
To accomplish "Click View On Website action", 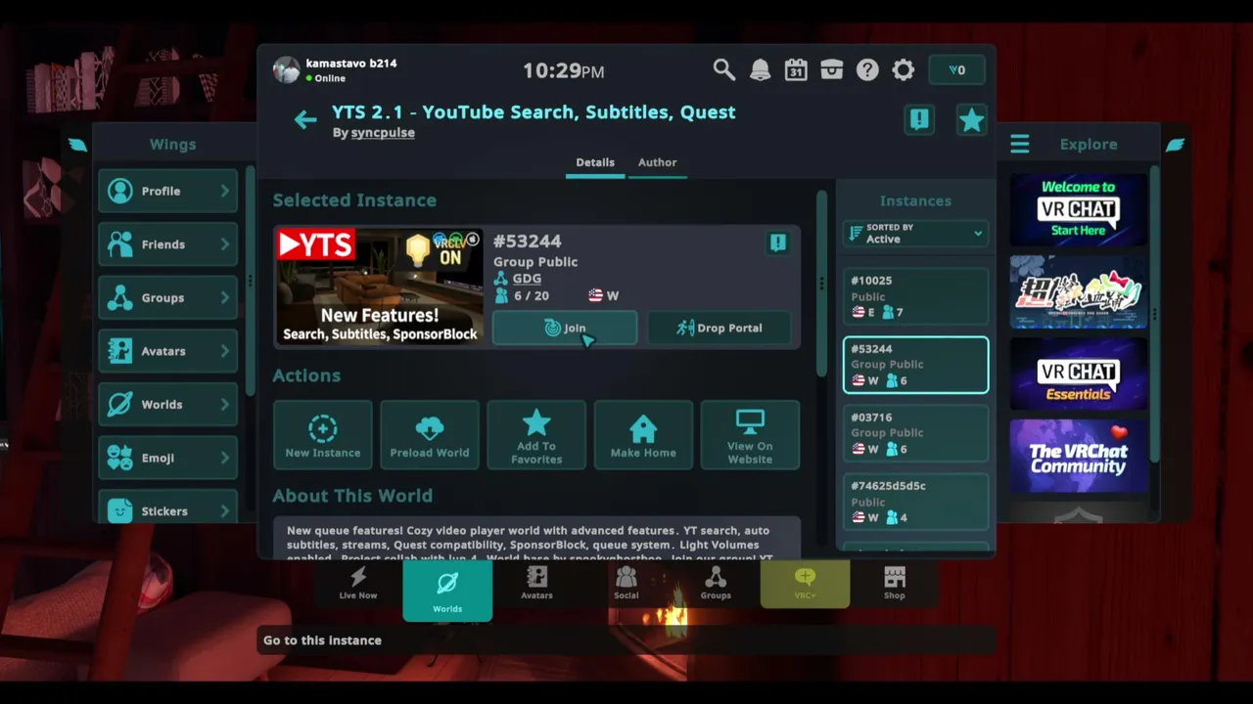I will pyautogui.click(x=750, y=435).
